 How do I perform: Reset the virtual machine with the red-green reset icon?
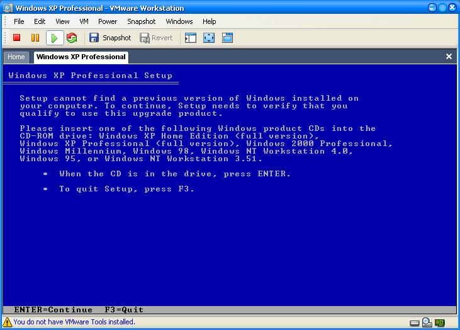click(x=72, y=38)
